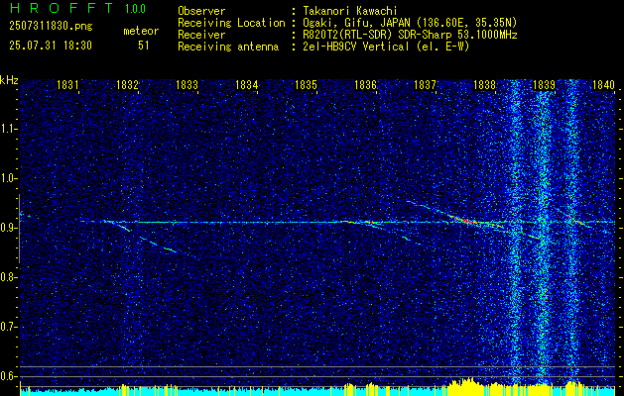
Task: Click the 1837 time marker
Action: click(425, 85)
